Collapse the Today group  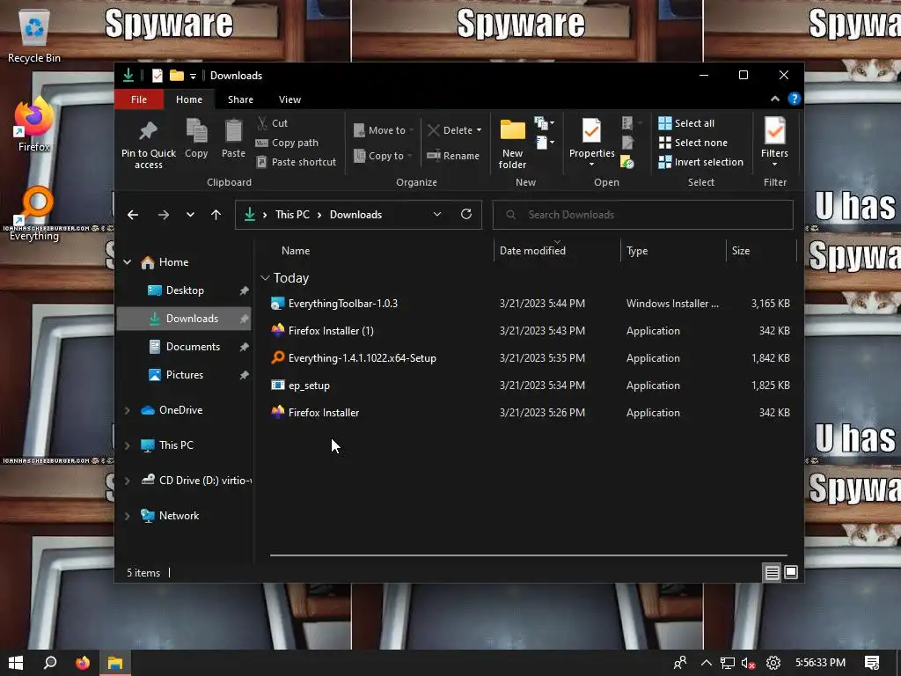click(265, 278)
